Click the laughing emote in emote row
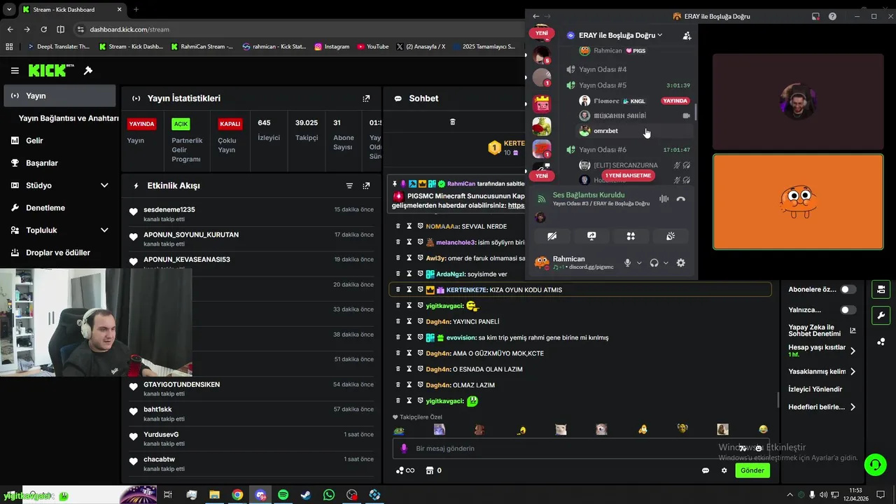Viewport: 896px width, 504px height. 763,429
